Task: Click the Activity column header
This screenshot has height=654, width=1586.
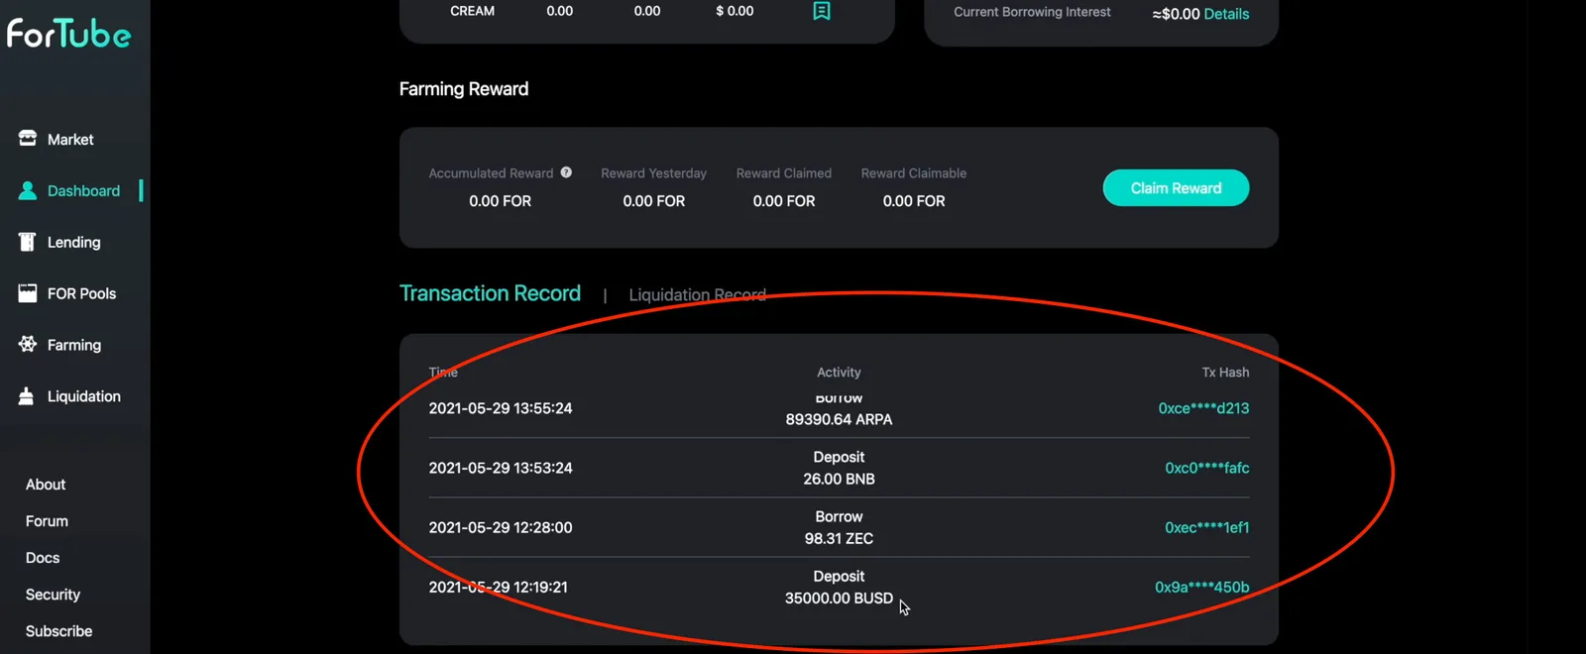Action: (839, 373)
